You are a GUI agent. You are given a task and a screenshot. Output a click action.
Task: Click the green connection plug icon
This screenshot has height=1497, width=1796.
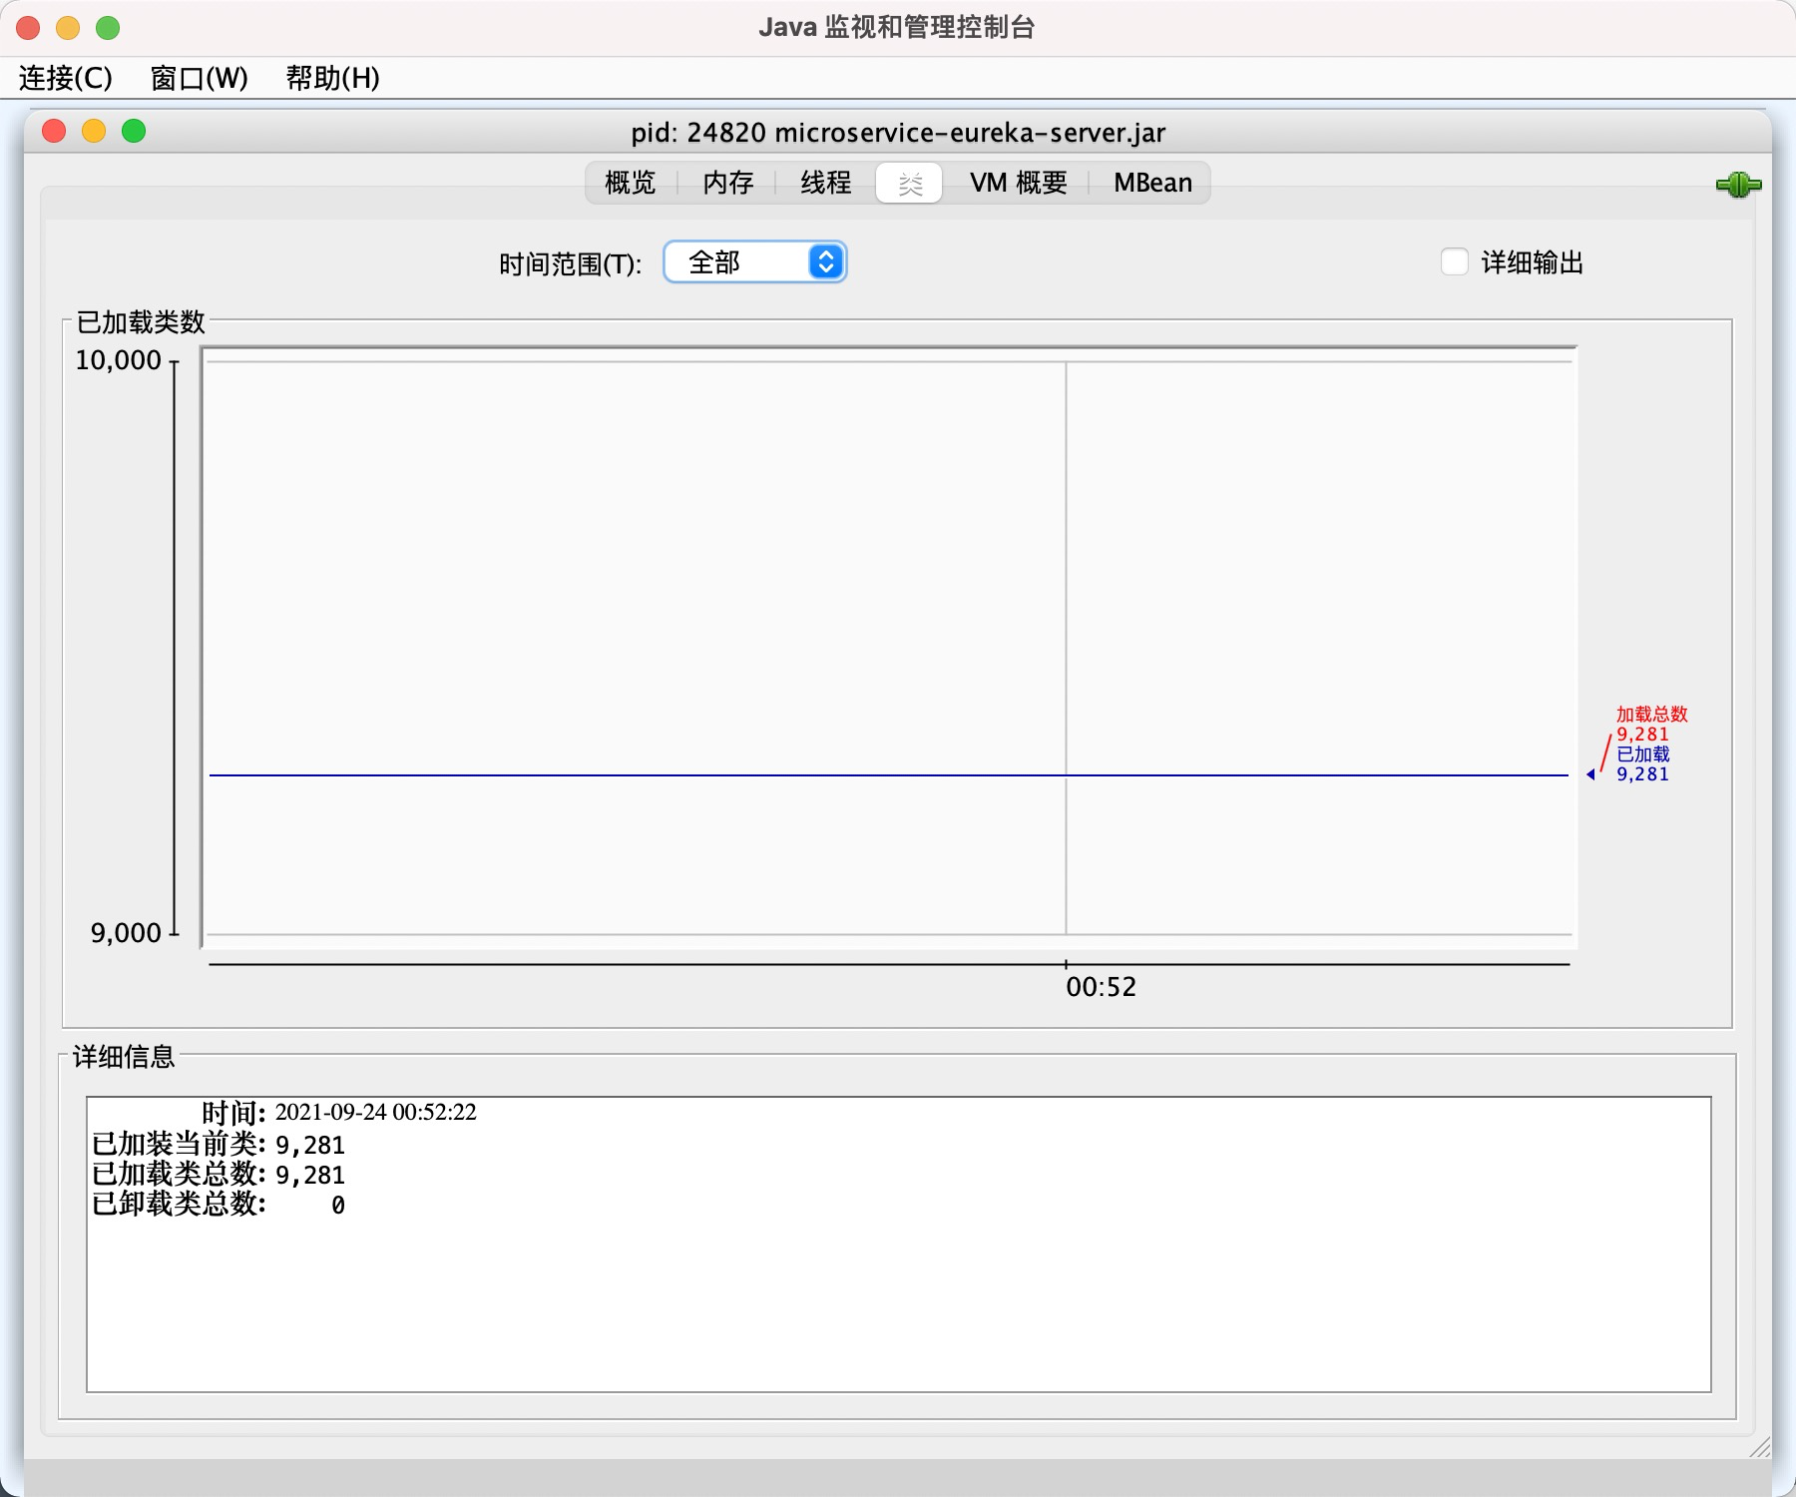[x=1738, y=185]
